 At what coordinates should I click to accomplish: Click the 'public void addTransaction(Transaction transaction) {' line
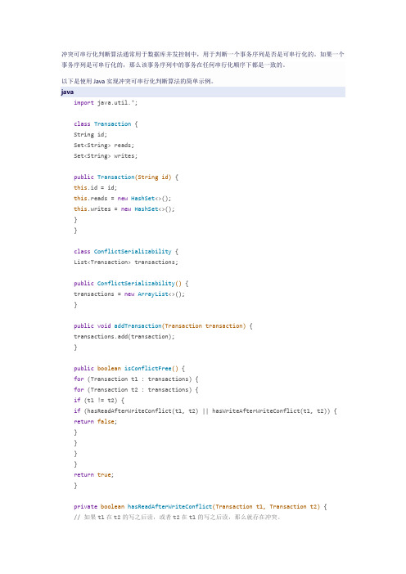point(163,325)
